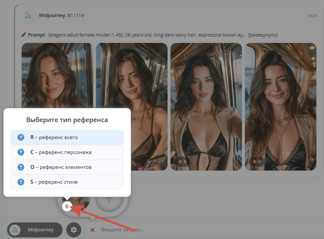This screenshot has width=324, height=239.
Task: Open the second generated image thumbnail
Action: click(132, 107)
